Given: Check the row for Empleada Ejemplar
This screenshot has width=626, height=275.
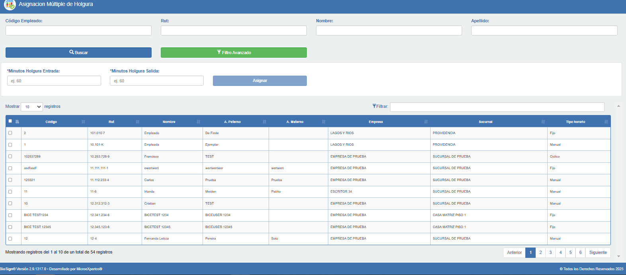Looking at the screenshot, I should coord(10,145).
